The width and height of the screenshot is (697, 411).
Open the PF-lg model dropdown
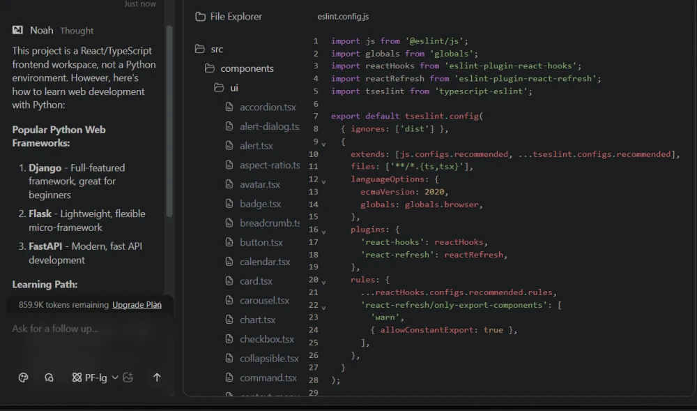[95, 378]
